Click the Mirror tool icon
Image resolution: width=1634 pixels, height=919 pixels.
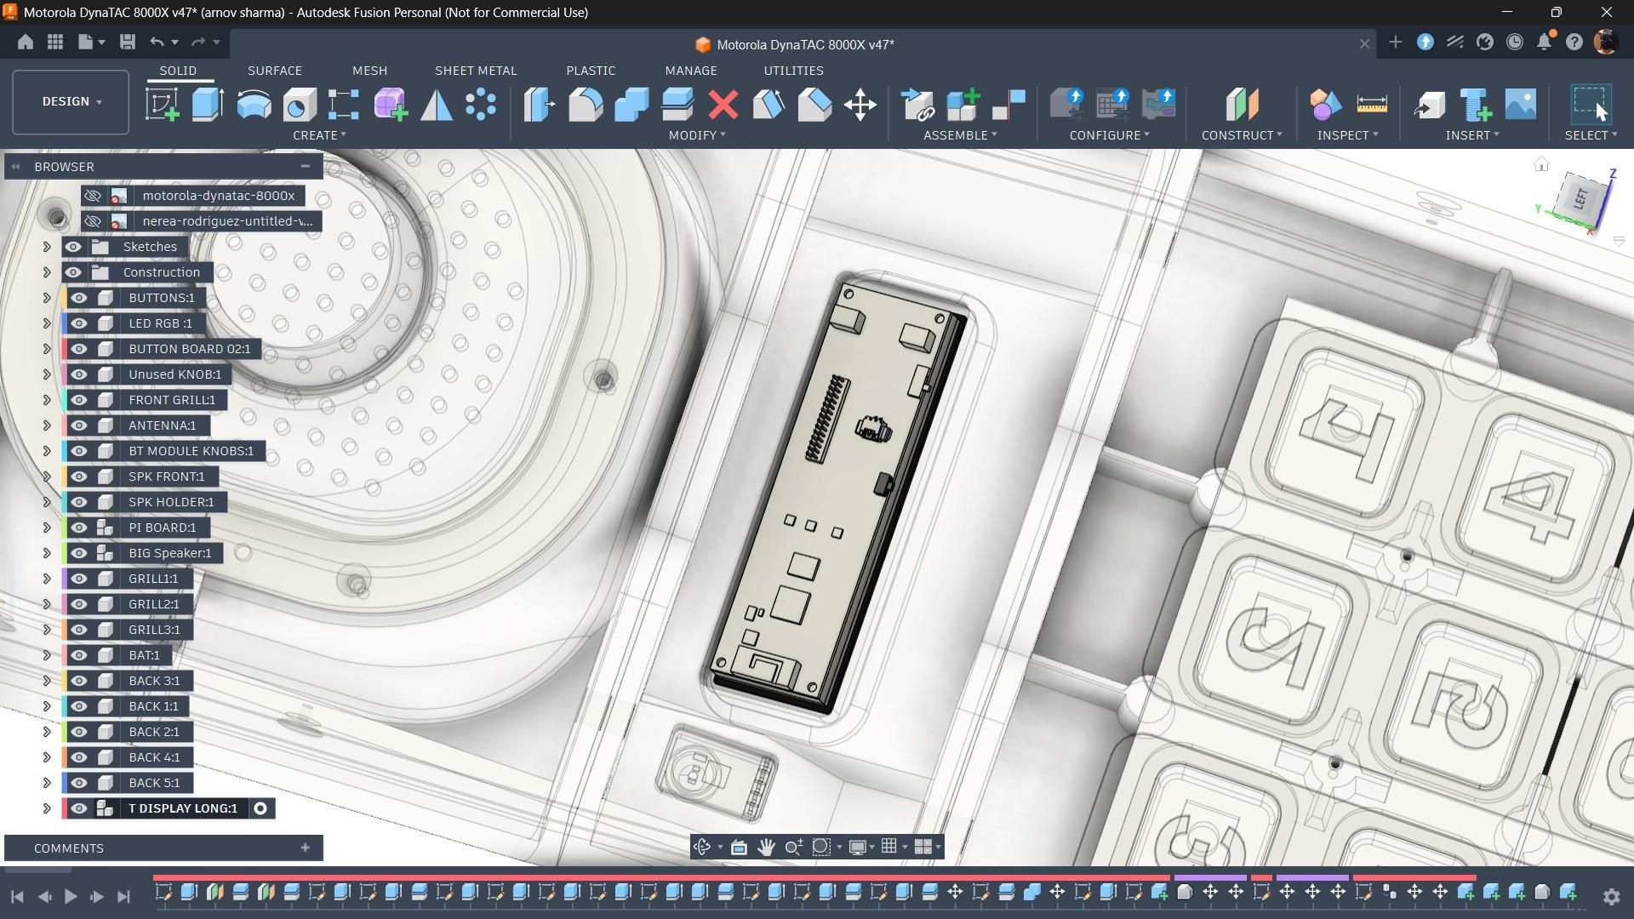(x=437, y=105)
